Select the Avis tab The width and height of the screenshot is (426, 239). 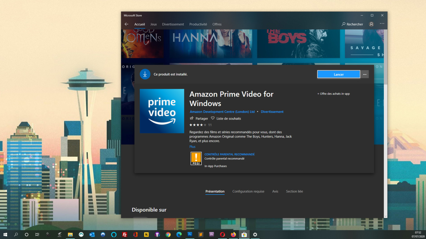(275, 191)
